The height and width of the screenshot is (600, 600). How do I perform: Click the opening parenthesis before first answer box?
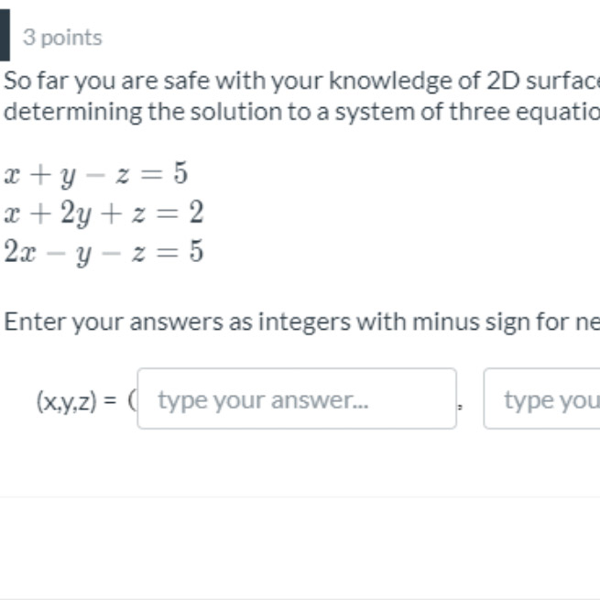132,400
